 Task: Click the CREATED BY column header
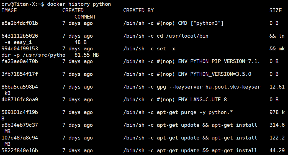pyautogui.click(x=138, y=11)
